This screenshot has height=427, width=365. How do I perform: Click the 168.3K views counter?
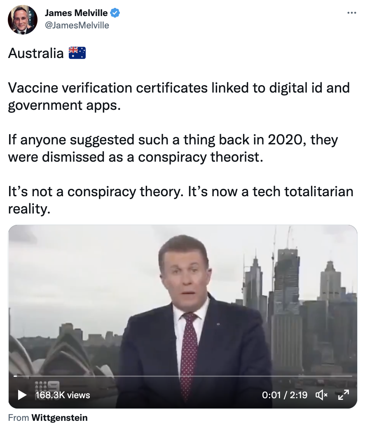coord(63,395)
